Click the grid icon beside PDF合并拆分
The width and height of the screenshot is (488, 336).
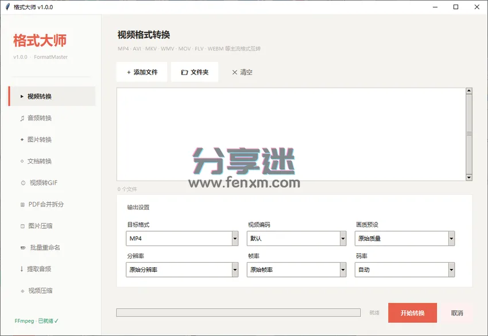tap(22, 205)
